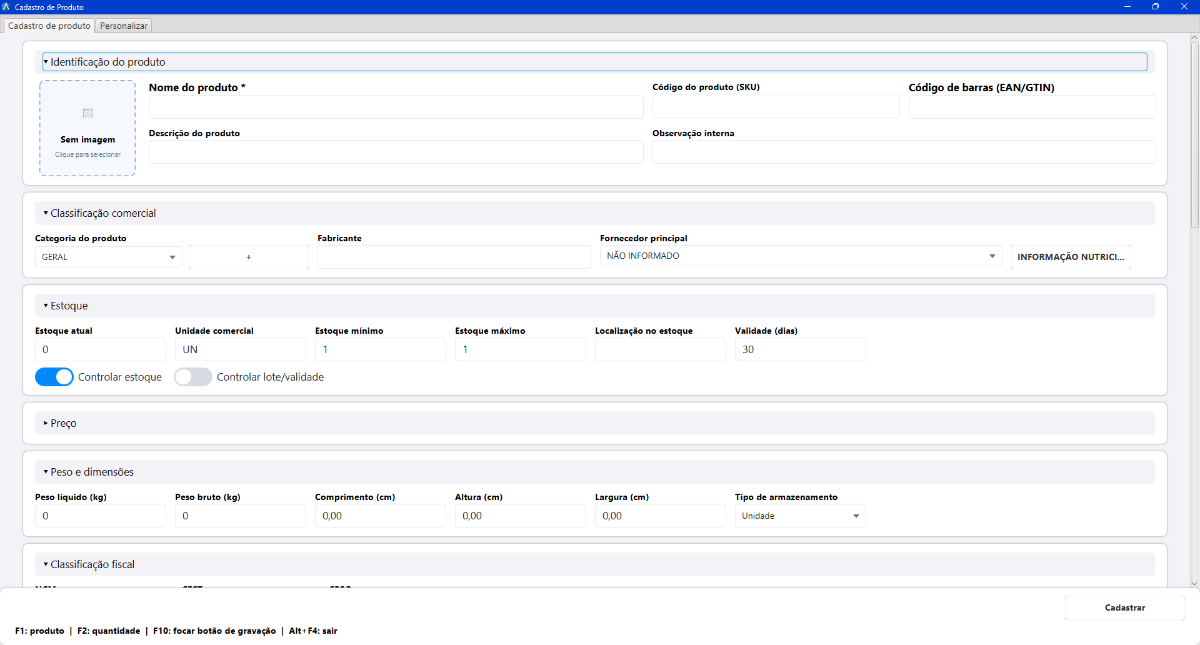The image size is (1200, 645).
Task: Click the Comprimento (cm) field
Action: pos(381,516)
